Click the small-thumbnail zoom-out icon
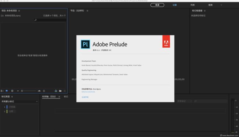 (x=18, y=91)
